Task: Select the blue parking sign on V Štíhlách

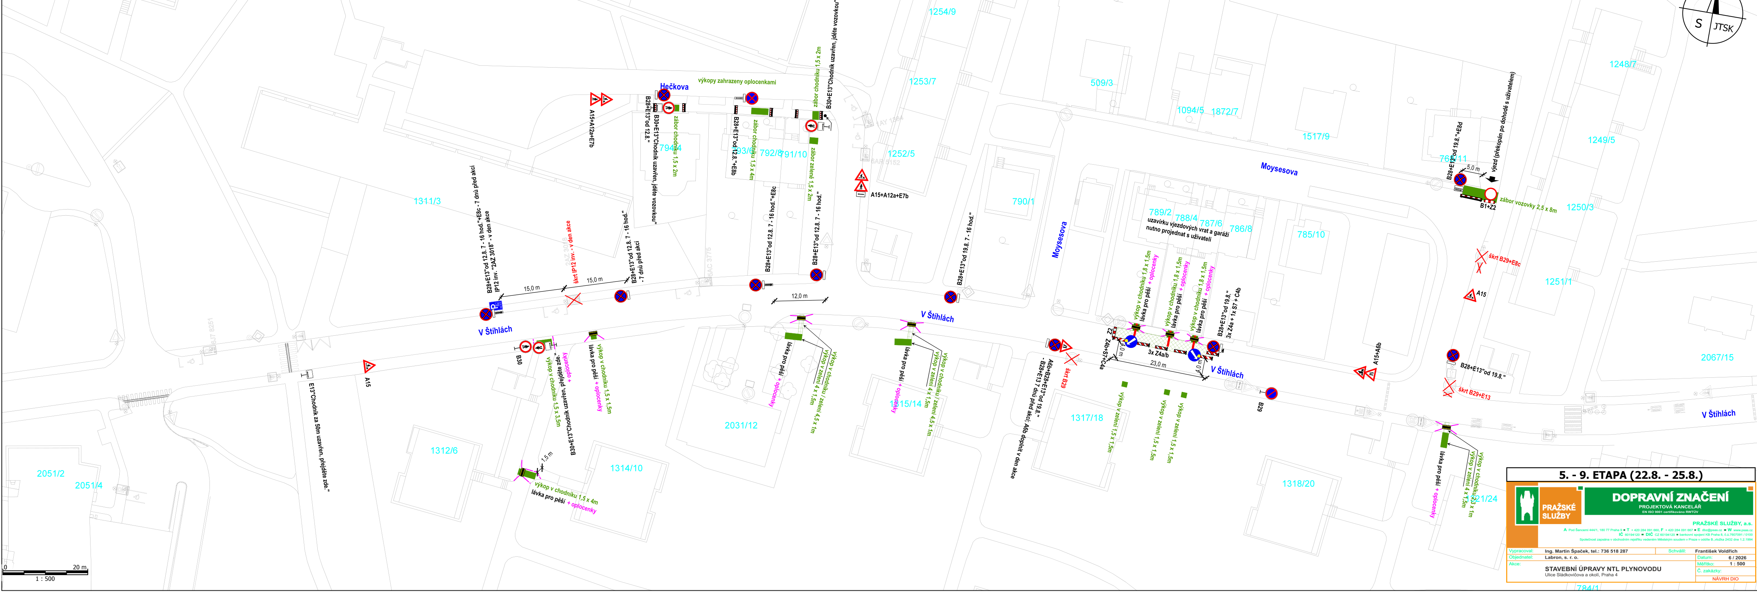Action: pyautogui.click(x=497, y=307)
